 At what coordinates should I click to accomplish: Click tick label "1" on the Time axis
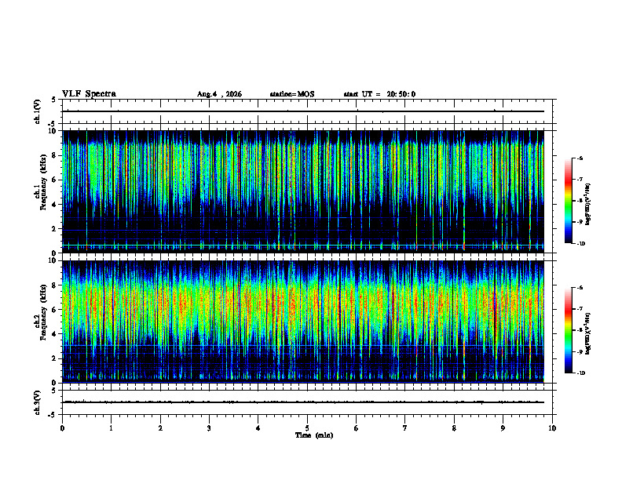coord(111,428)
